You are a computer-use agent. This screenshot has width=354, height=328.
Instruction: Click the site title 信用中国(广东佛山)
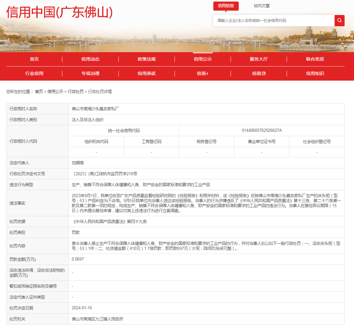[x=60, y=12]
